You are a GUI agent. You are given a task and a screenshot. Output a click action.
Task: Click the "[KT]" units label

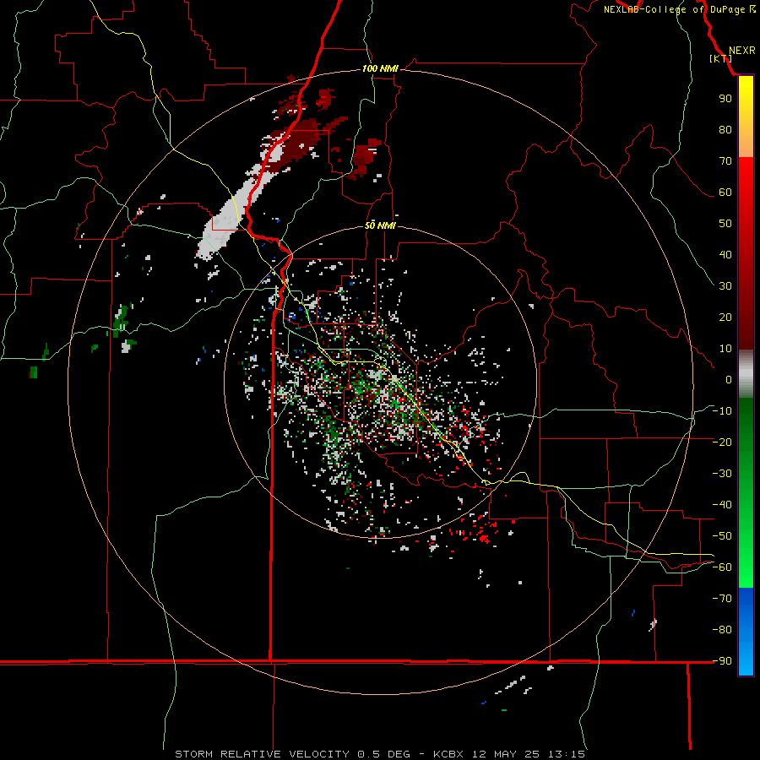(721, 58)
